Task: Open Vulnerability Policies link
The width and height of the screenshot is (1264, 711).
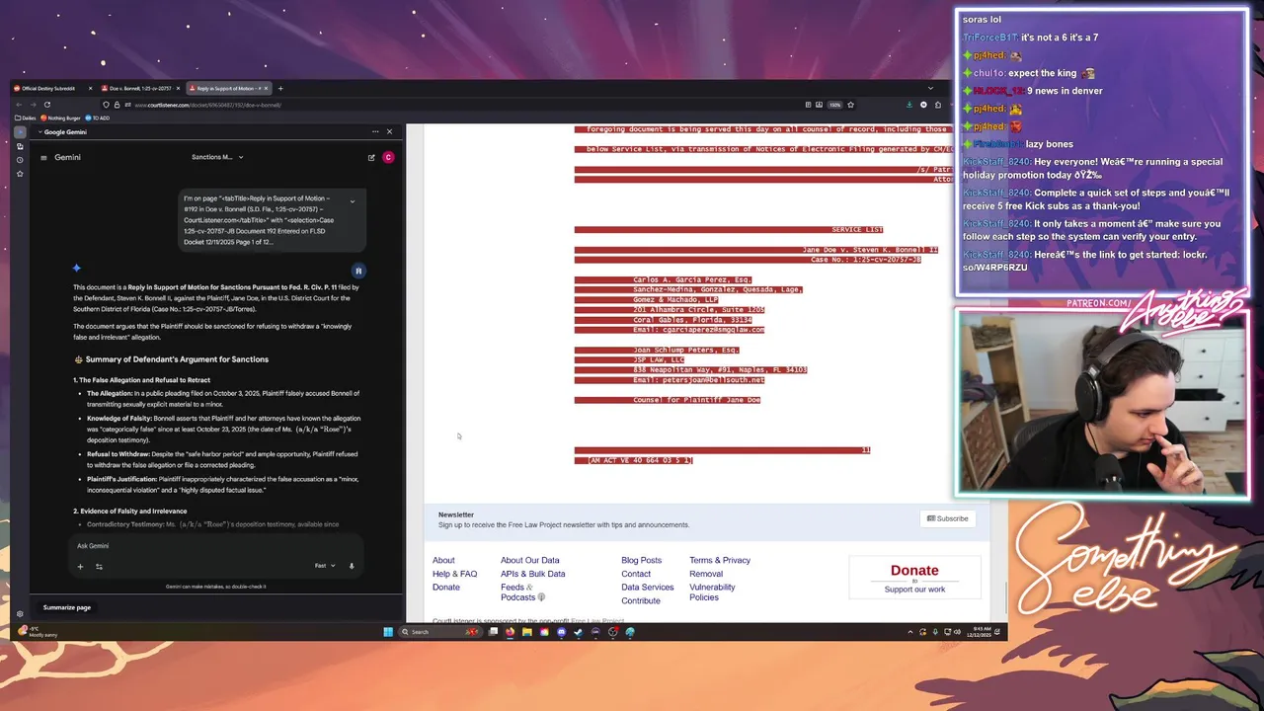Action: [712, 592]
